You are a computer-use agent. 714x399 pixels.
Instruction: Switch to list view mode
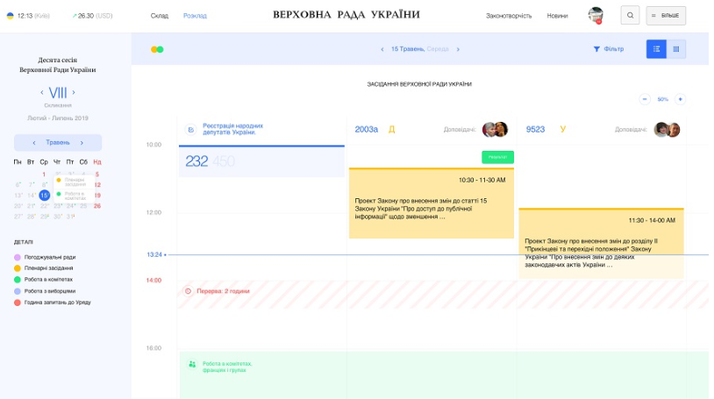point(656,49)
